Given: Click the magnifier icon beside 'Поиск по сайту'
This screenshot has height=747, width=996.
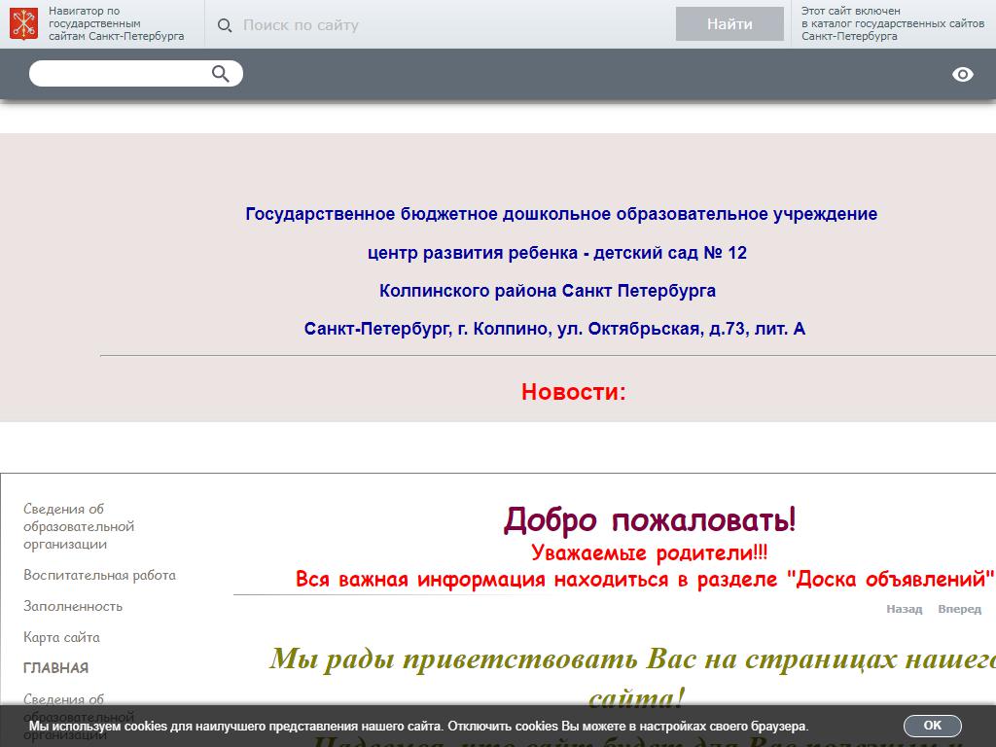Looking at the screenshot, I should [225, 25].
